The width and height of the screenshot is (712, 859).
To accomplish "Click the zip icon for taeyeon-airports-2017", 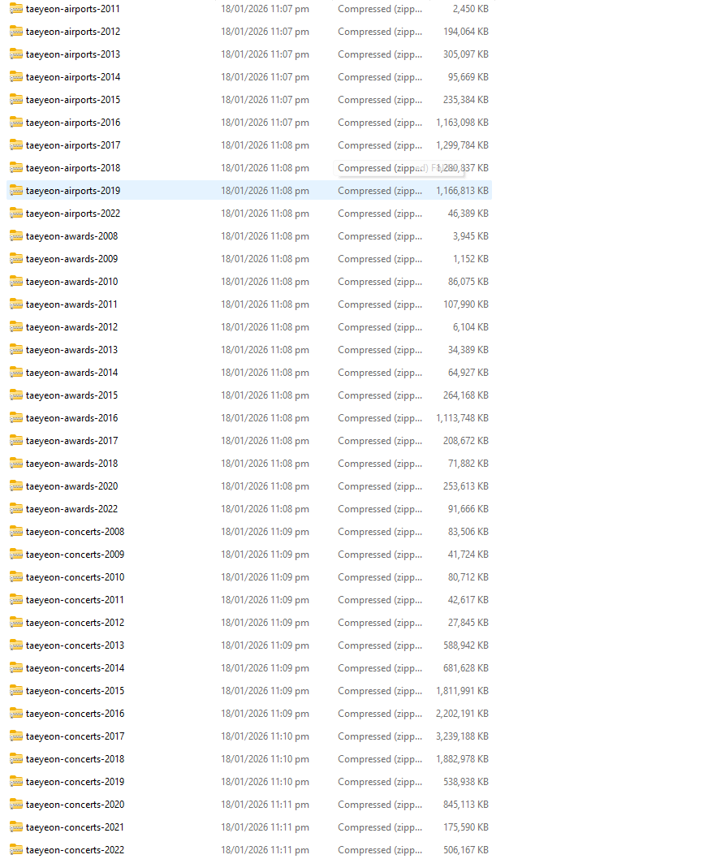I will (16, 145).
